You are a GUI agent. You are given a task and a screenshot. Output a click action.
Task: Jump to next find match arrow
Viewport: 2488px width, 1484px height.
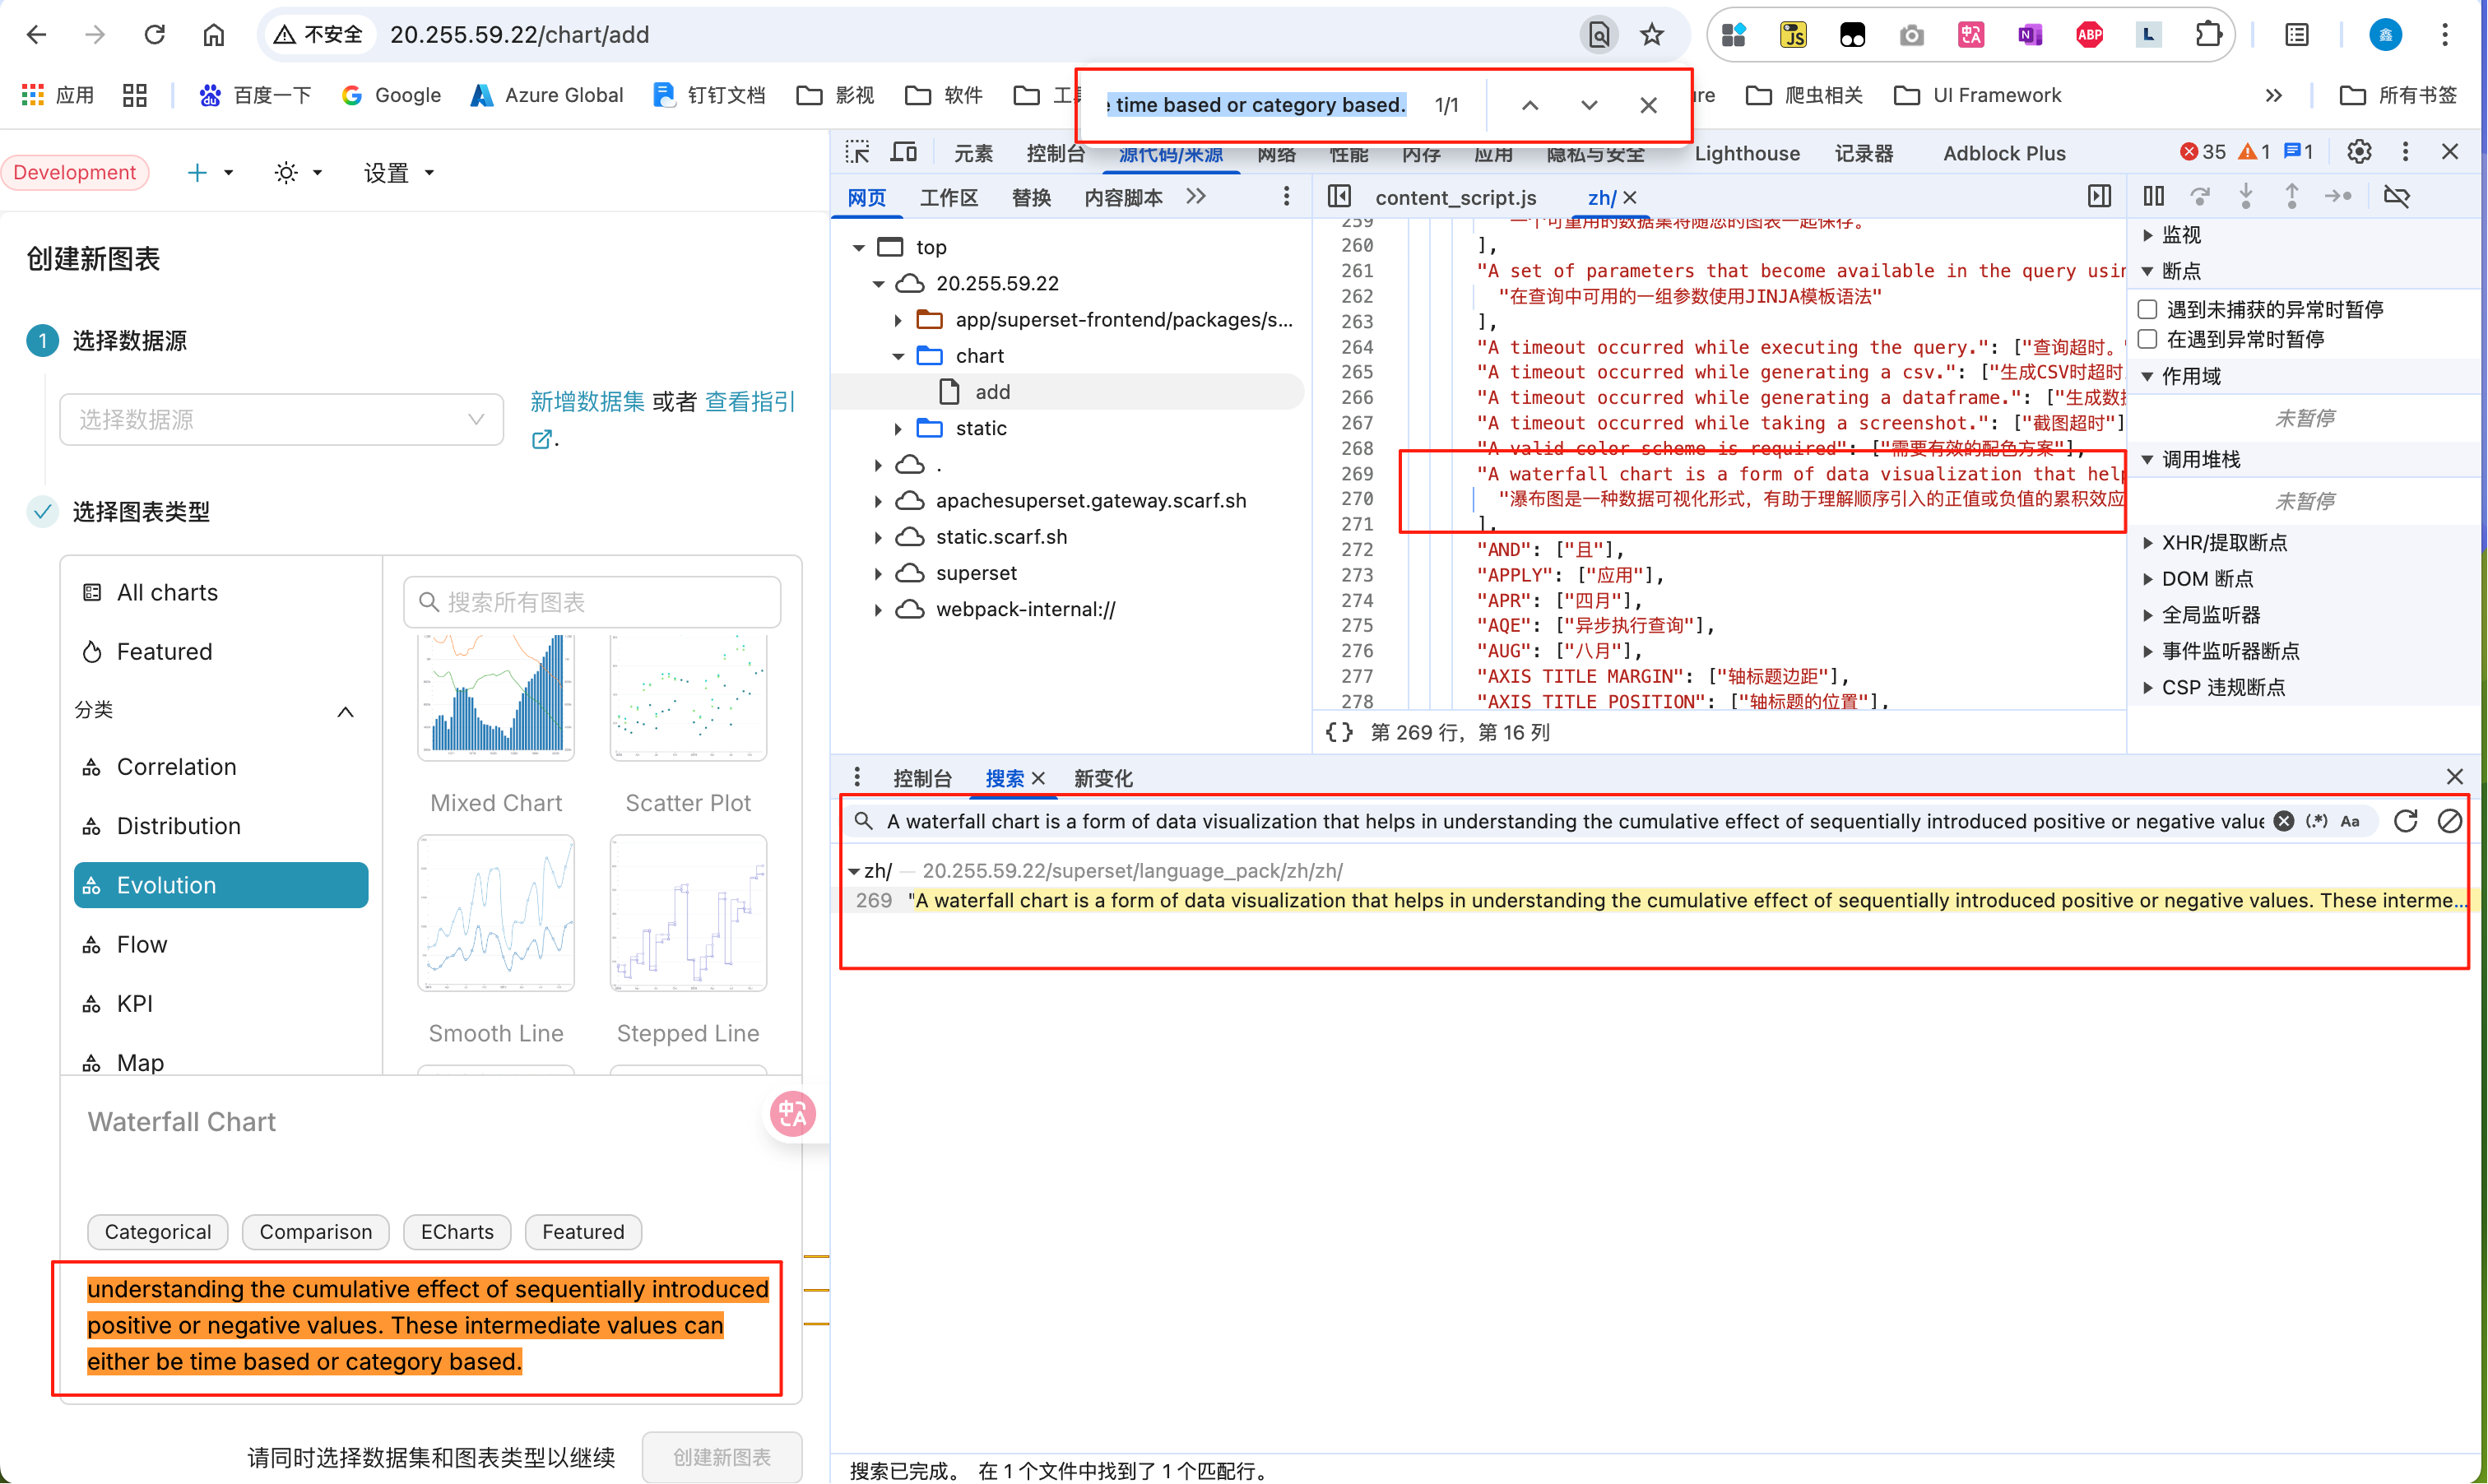[1589, 105]
